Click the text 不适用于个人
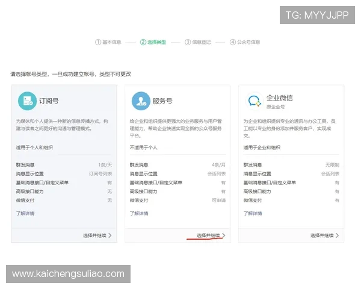 click(x=143, y=148)
